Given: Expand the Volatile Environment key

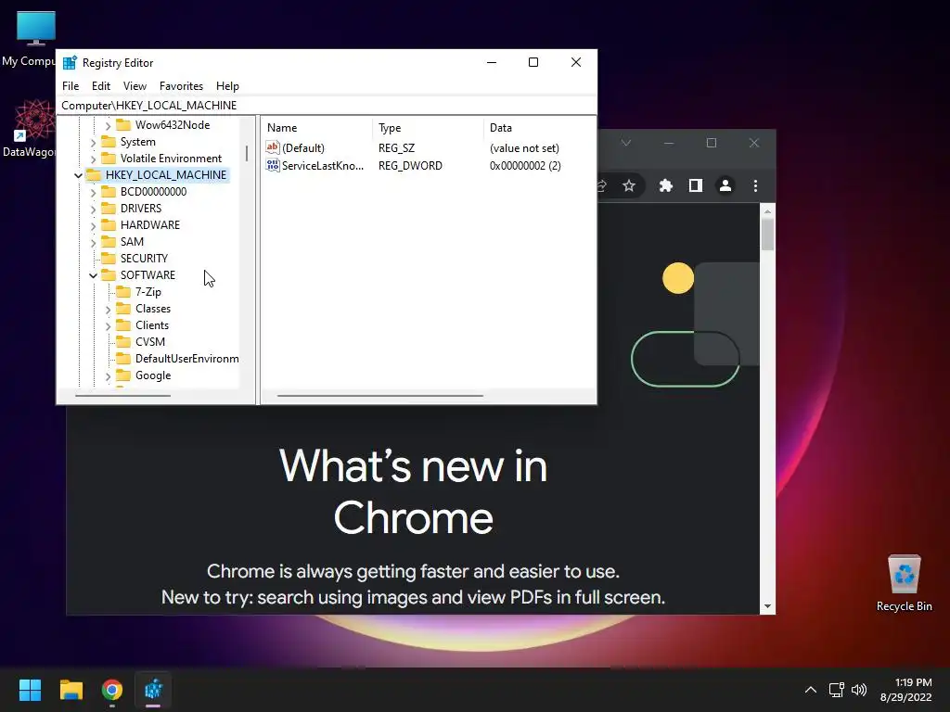Looking at the screenshot, I should click(x=93, y=159).
